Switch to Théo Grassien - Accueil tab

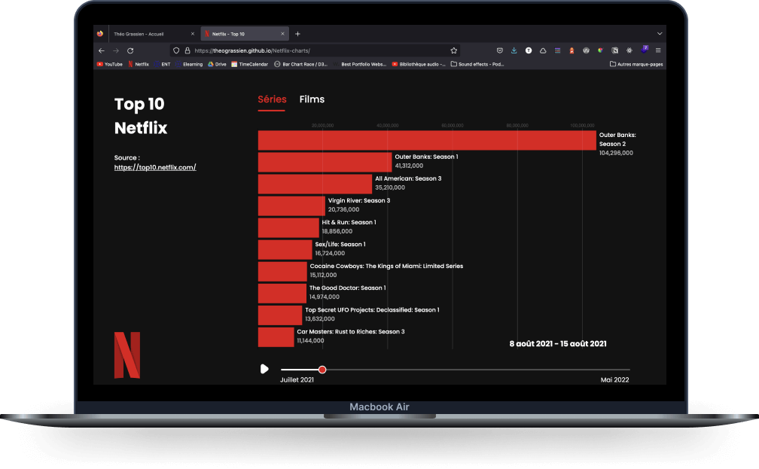[x=152, y=34]
